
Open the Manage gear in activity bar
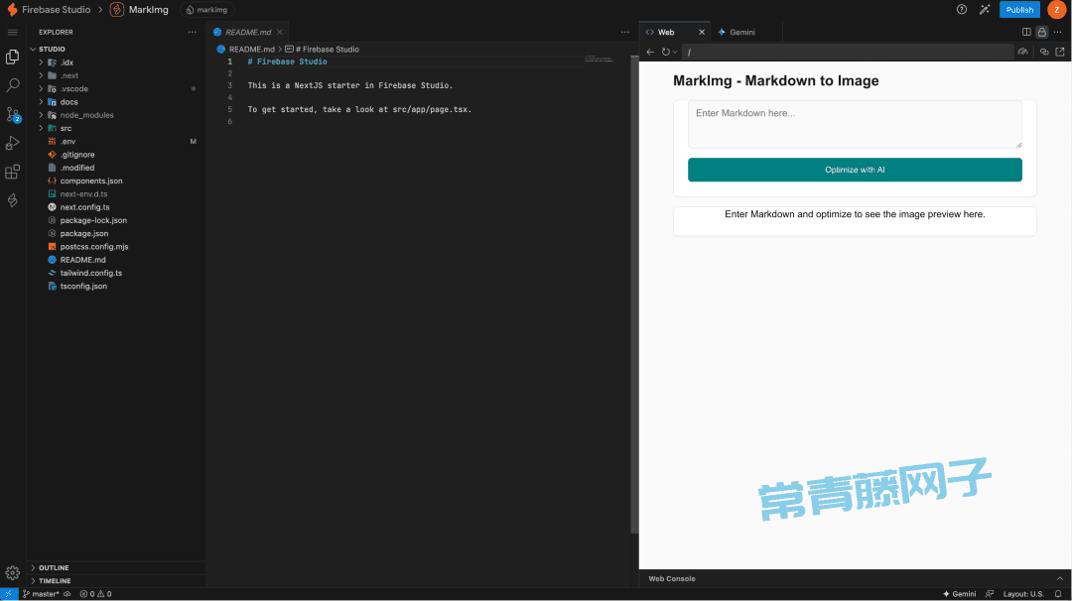coord(12,573)
